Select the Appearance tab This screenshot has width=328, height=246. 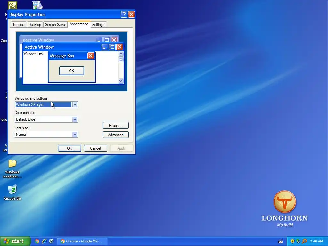(79, 24)
